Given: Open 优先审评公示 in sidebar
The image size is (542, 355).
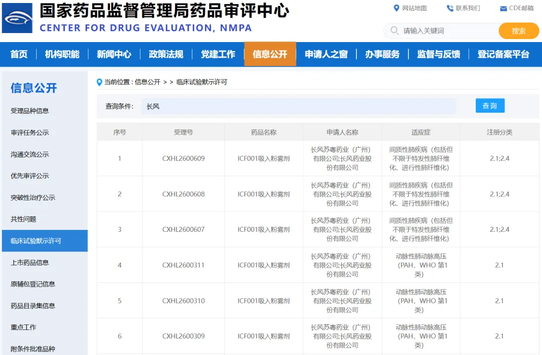Looking at the screenshot, I should (30, 176).
